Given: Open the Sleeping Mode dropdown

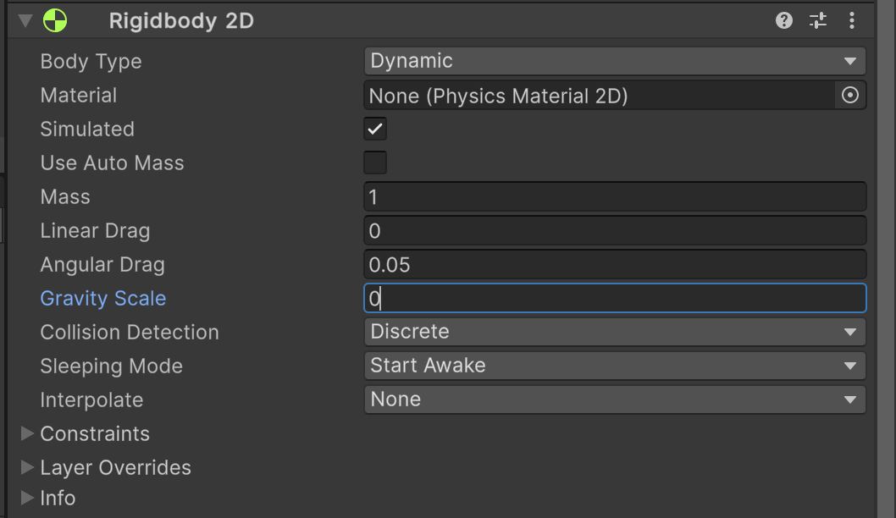Looking at the screenshot, I should coord(615,366).
